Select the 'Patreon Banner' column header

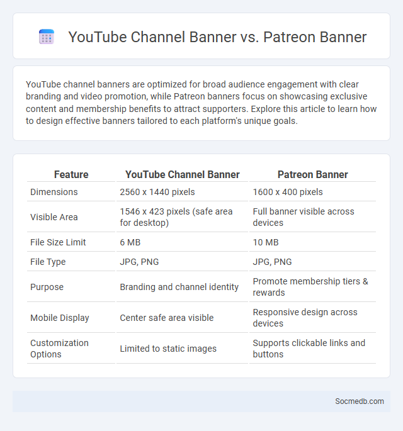pyautogui.click(x=312, y=174)
